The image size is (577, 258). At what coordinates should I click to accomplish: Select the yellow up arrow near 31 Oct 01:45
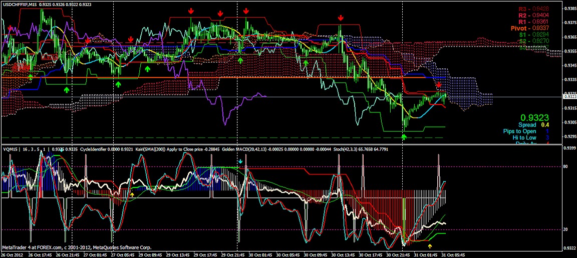tap(430, 245)
